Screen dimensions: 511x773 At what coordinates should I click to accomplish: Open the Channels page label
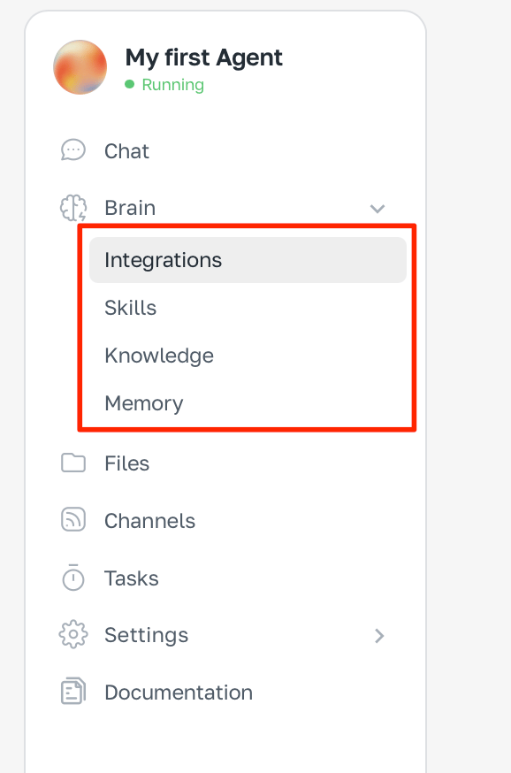tap(149, 521)
